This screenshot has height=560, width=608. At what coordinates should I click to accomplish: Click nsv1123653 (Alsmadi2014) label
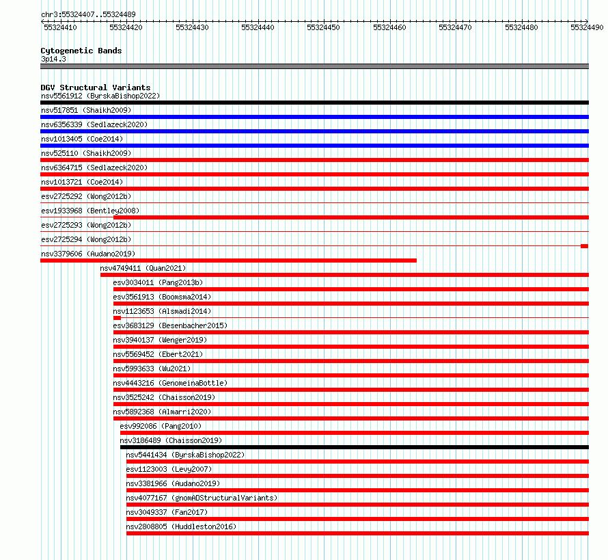tap(162, 311)
